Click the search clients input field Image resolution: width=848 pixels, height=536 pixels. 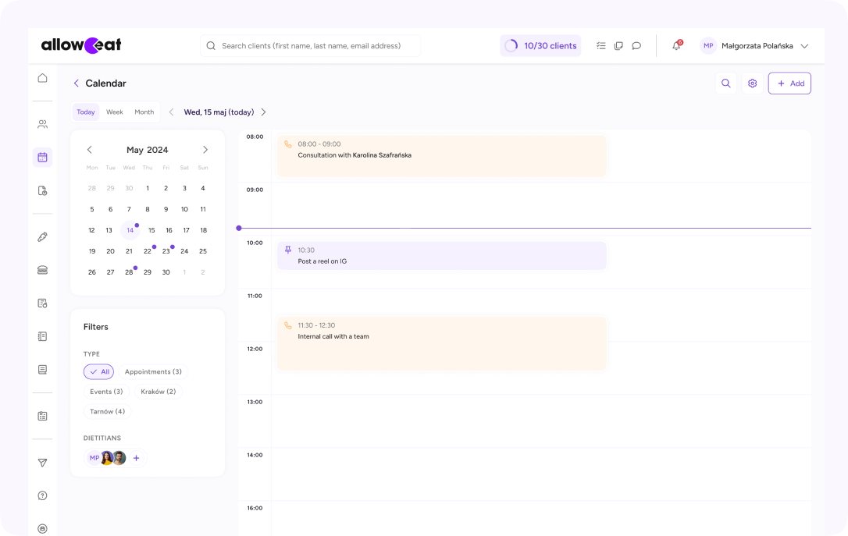(311, 46)
